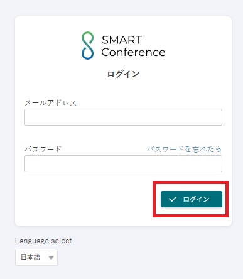Select the 日本語 text in language selector

(x=30, y=257)
